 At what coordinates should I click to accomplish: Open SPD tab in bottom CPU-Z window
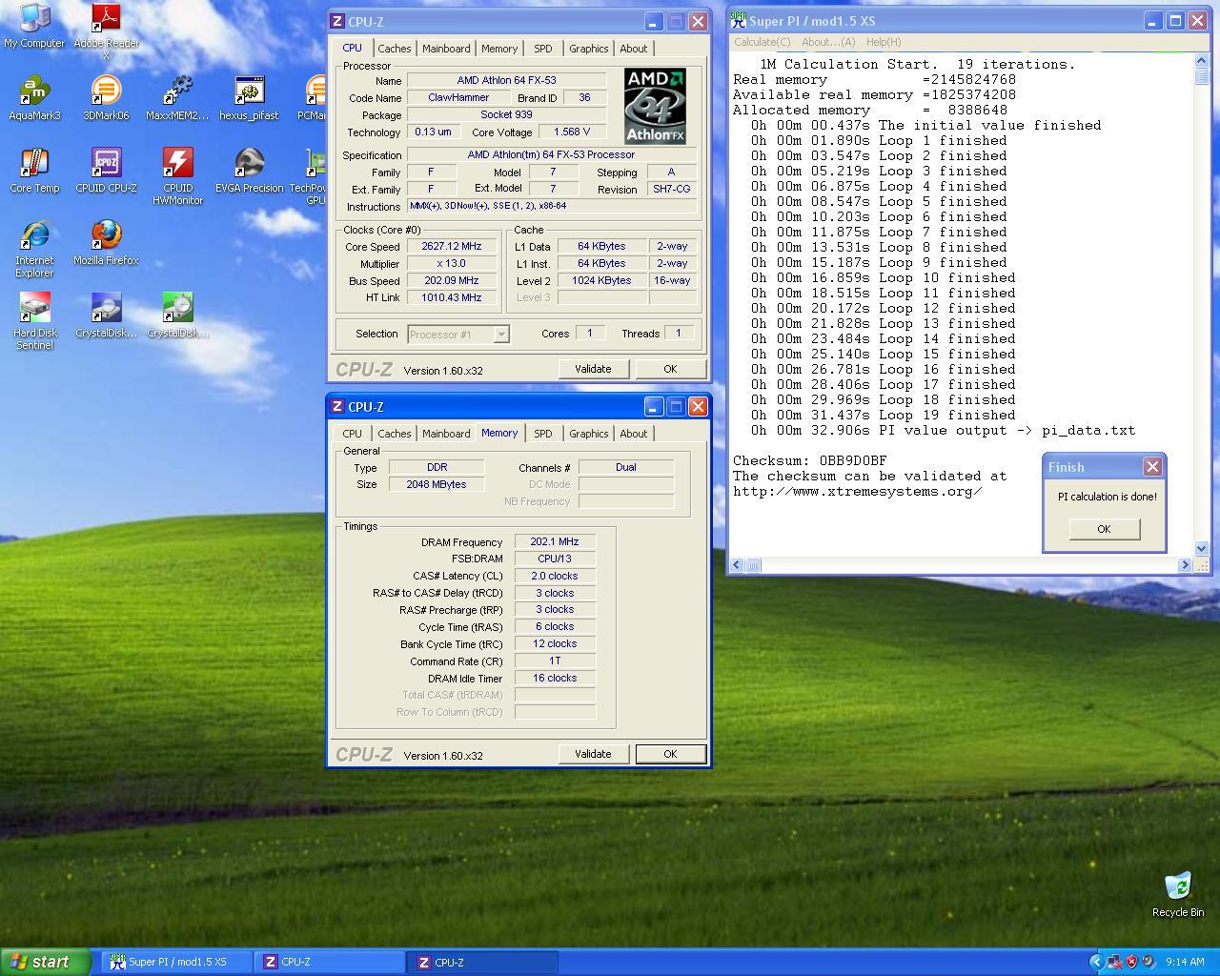point(542,434)
